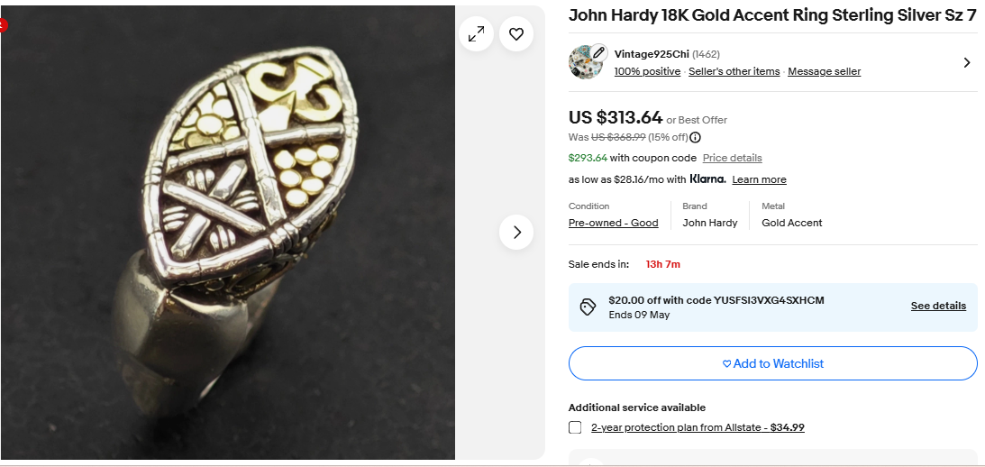This screenshot has width=985, height=467.
Task: Click the heart icon on the image
Action: click(x=516, y=34)
